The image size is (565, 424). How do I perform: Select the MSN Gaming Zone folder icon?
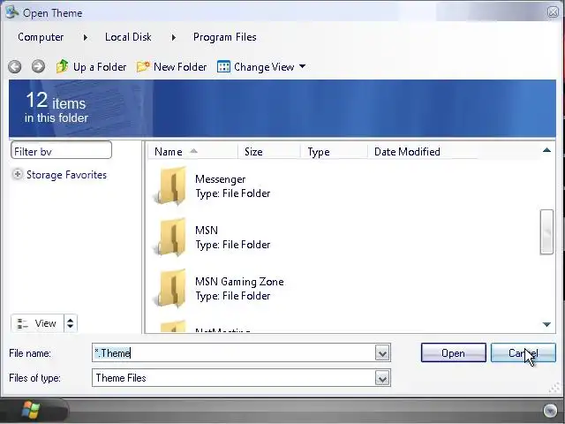coord(170,288)
